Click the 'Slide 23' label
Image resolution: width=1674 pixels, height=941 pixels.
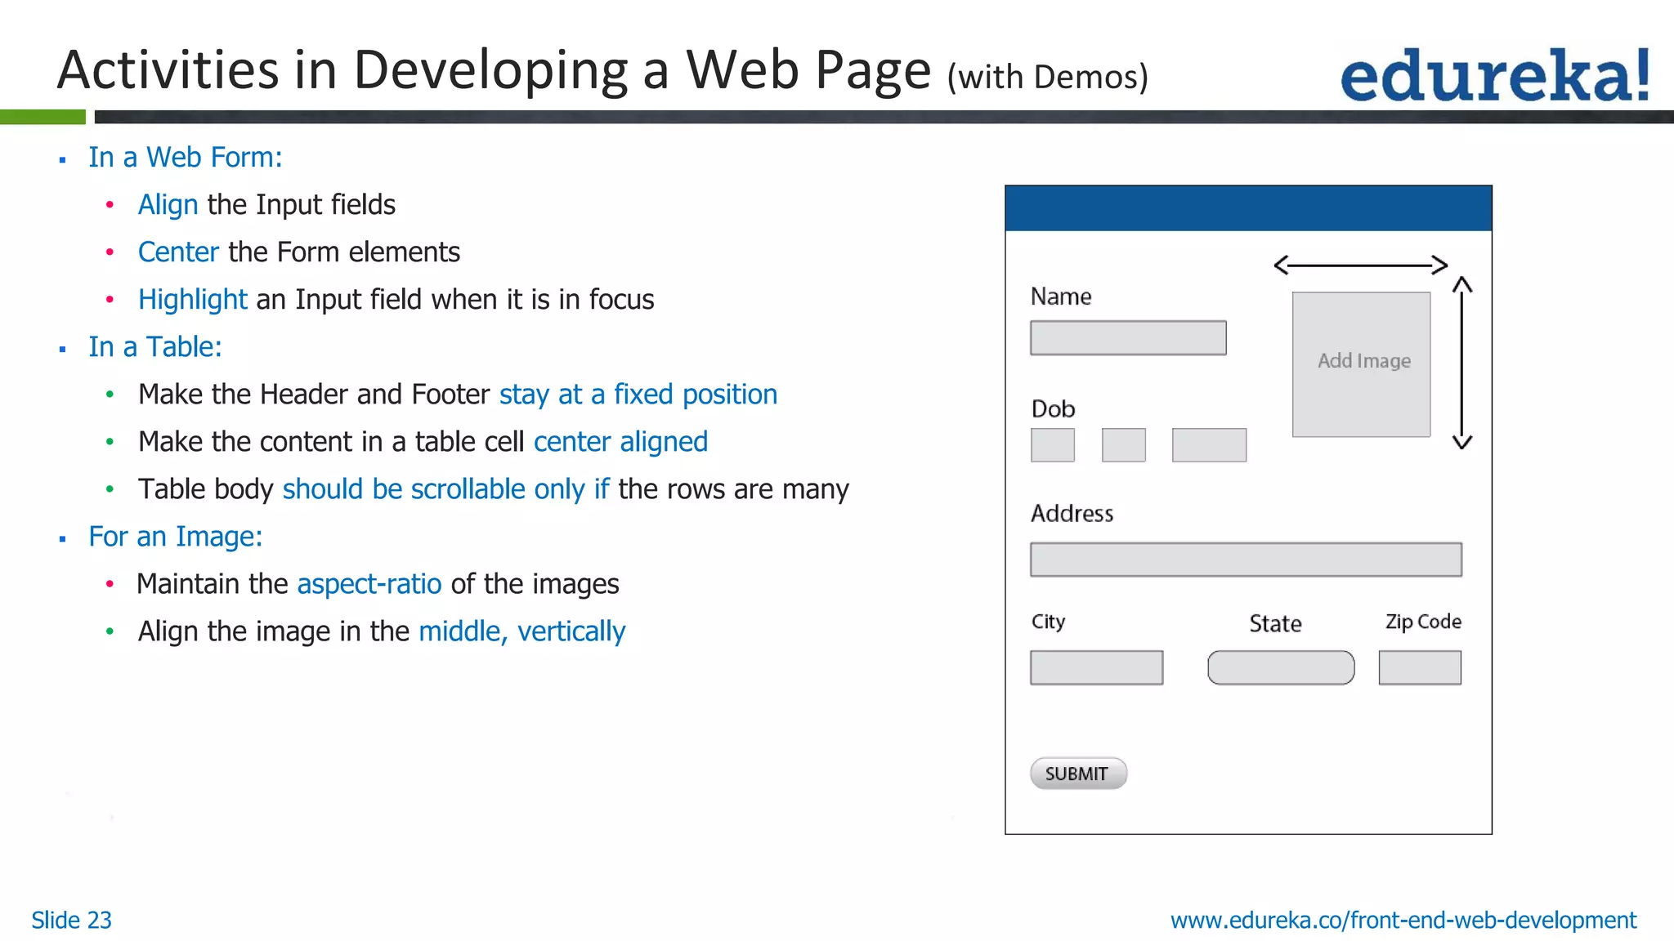click(72, 921)
